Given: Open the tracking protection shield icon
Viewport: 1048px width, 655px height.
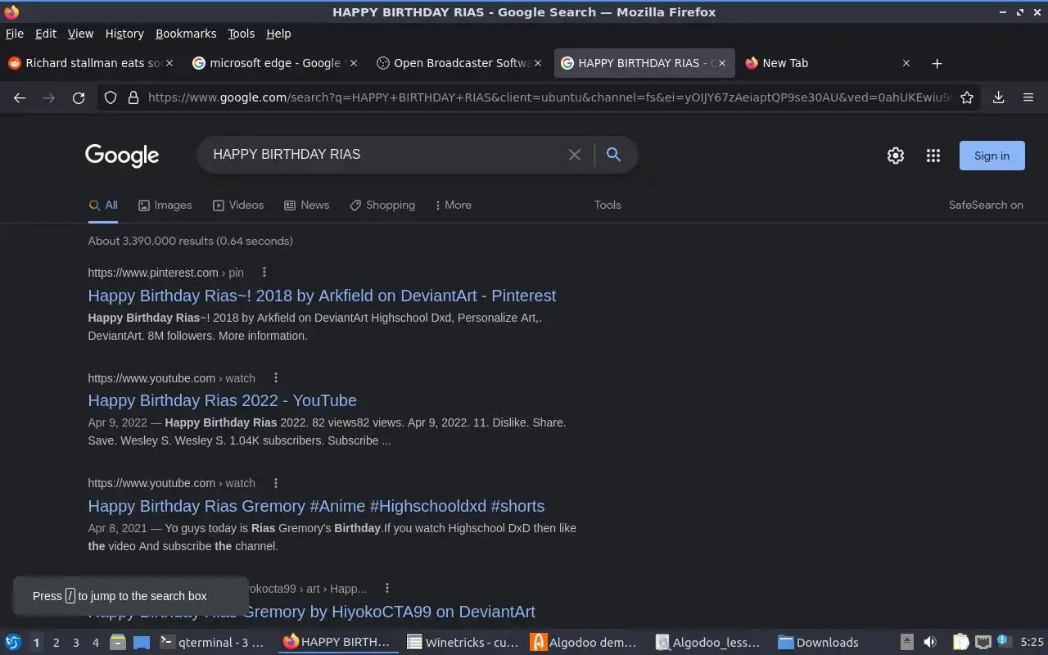Looking at the screenshot, I should pos(111,97).
